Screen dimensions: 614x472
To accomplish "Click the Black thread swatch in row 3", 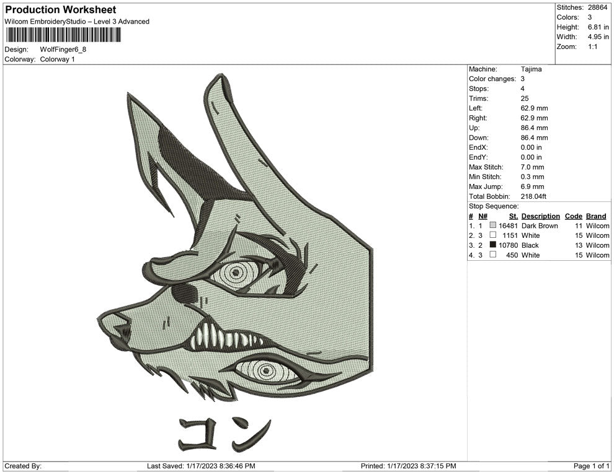I will (x=492, y=245).
